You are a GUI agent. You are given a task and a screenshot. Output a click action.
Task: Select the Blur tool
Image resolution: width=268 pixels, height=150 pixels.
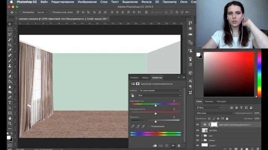(x=10, y=87)
